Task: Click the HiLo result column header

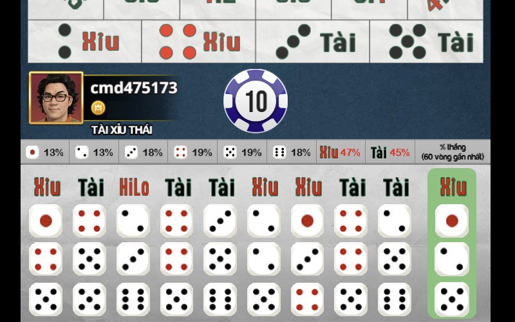Action: (x=134, y=187)
